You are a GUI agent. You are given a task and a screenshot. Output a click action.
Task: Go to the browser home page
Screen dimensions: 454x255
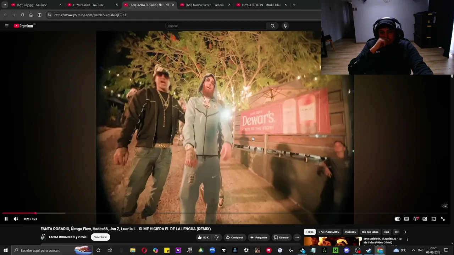31,15
